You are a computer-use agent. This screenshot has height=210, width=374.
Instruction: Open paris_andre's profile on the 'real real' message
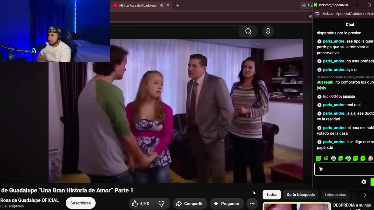click(x=334, y=105)
